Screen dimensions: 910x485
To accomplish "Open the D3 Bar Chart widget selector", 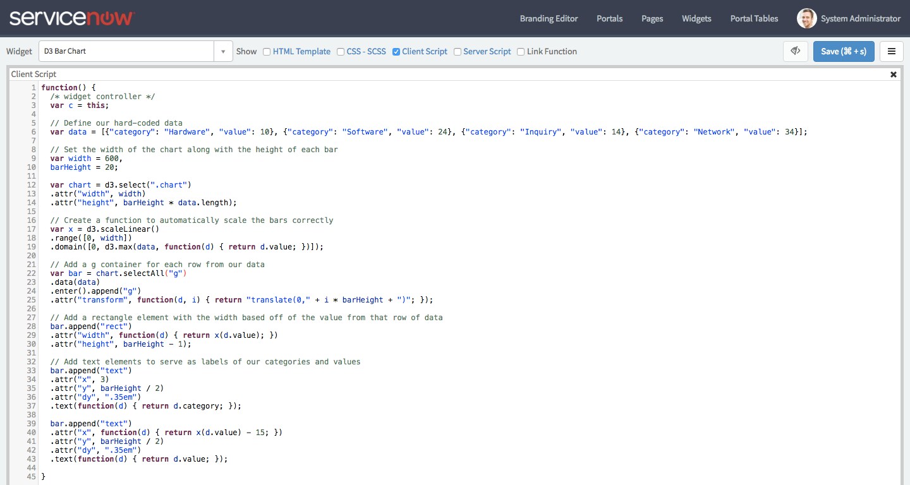I will (x=126, y=51).
